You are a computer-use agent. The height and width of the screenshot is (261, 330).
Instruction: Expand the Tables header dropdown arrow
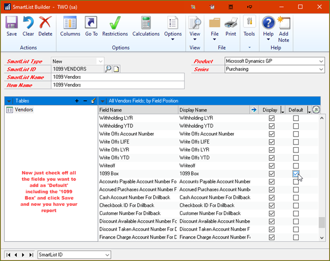pos(9,101)
